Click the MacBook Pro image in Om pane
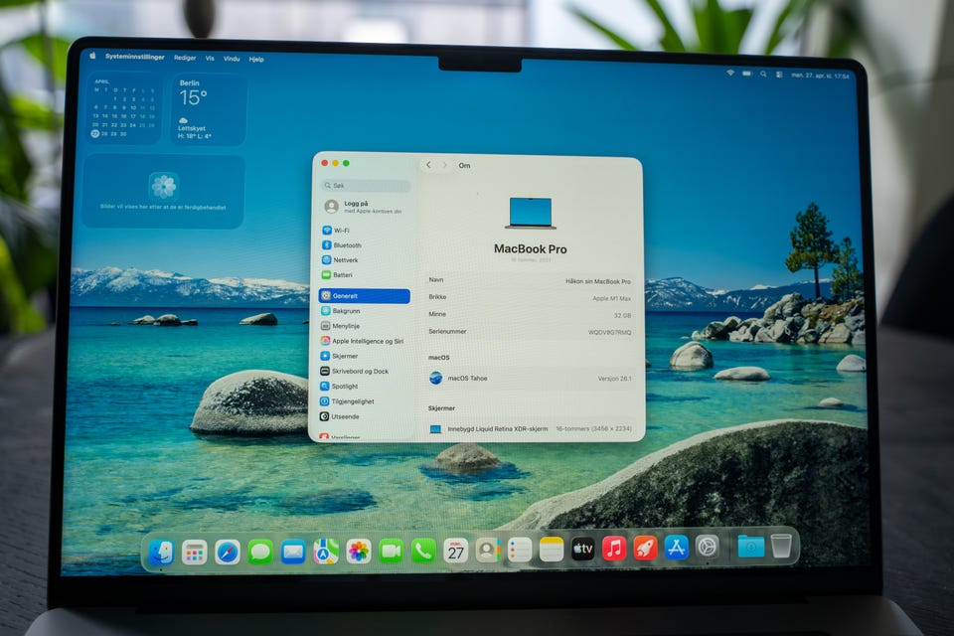The height and width of the screenshot is (636, 954). (531, 213)
